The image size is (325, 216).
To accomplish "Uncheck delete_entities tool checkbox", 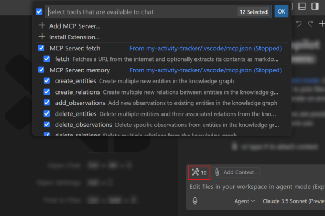I will [47, 114].
